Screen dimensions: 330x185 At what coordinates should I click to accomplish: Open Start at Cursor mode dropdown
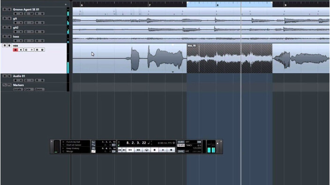[74, 145]
